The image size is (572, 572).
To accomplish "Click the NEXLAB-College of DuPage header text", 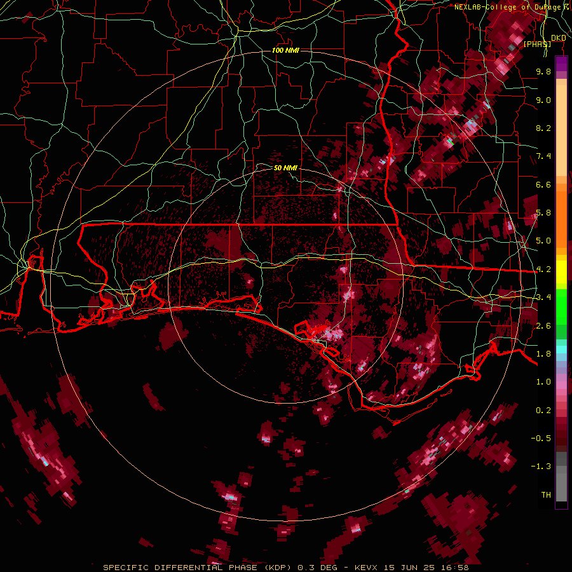I will (512, 7).
